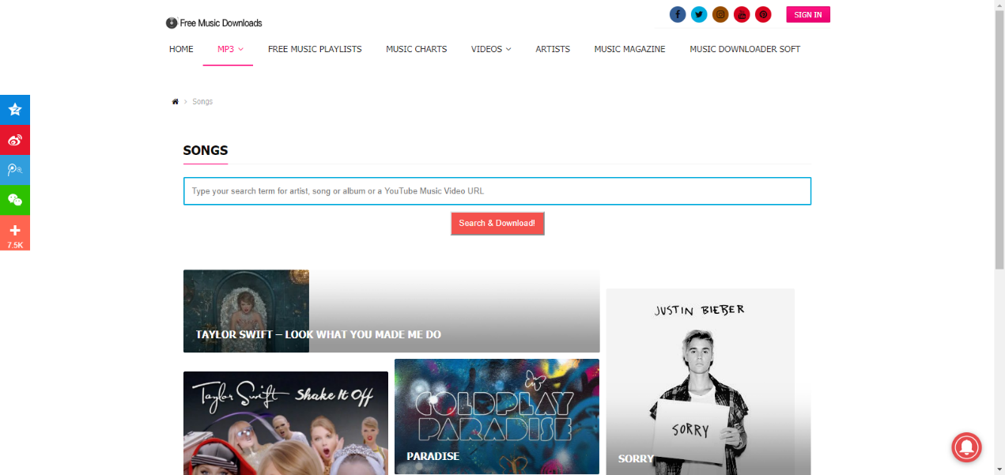Click the Songs breadcrumb text
Viewport: 1005px width, 475px height.
[202, 101]
